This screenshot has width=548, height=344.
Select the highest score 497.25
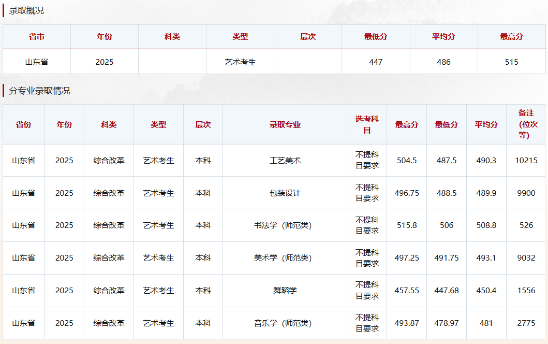[x=407, y=258]
